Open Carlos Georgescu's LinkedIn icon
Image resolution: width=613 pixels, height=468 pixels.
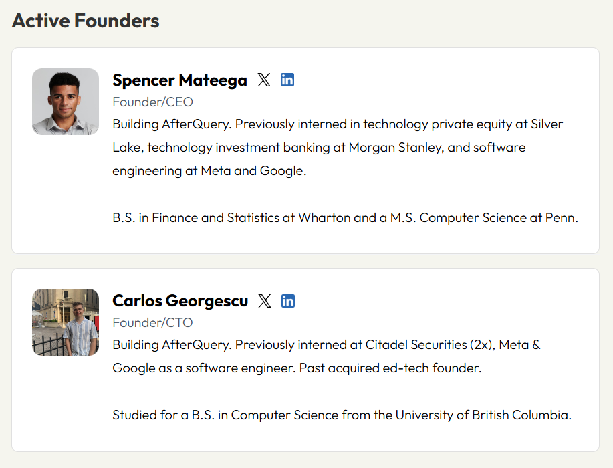288,301
